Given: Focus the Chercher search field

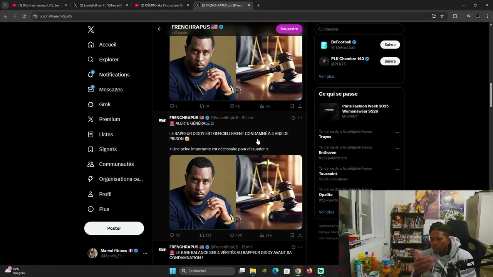Looking at the screenshot, I should point(359,29).
